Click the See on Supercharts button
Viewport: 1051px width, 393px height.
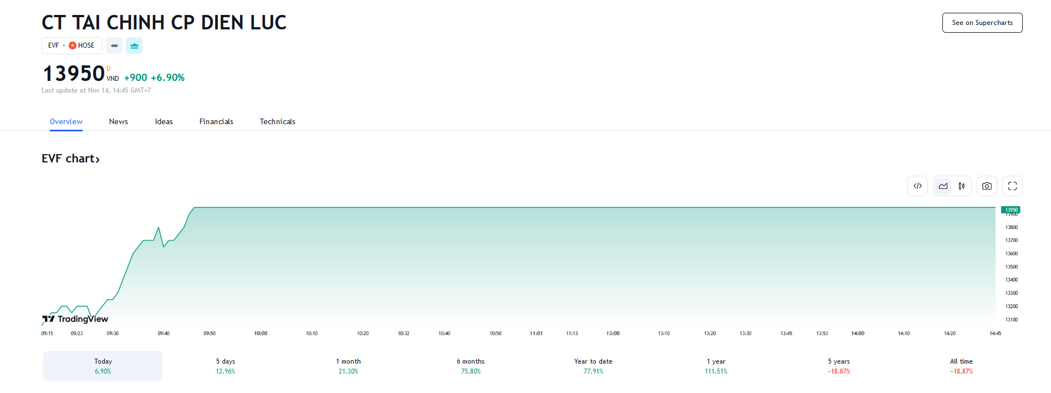[982, 23]
